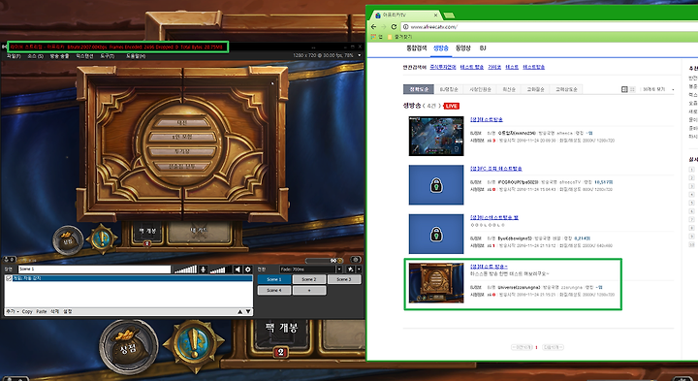Switch to the video tab
The height and width of the screenshot is (381, 698).
tap(463, 48)
